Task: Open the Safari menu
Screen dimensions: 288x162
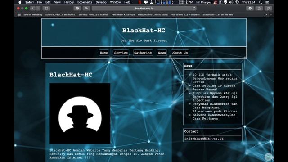Action: tap(29, 2)
